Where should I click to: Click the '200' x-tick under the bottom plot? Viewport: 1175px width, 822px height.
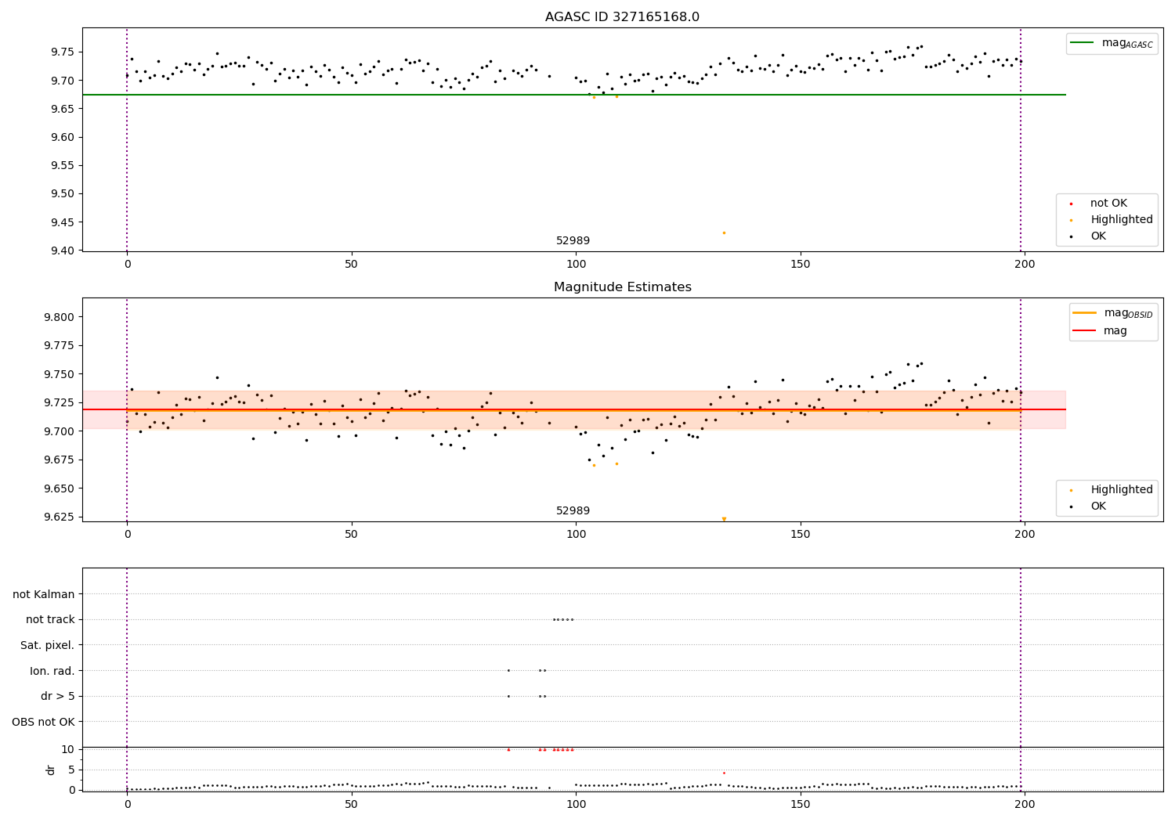pyautogui.click(x=1025, y=805)
